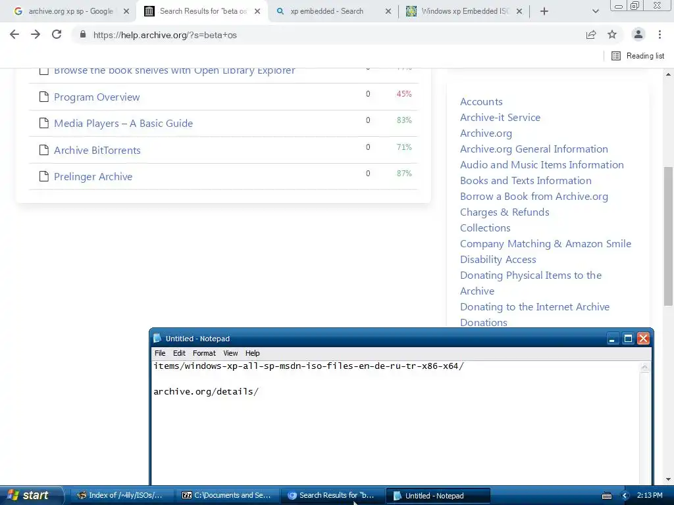Go back to the previous page in Chrome
This screenshot has width=674, height=505.
tap(14, 34)
